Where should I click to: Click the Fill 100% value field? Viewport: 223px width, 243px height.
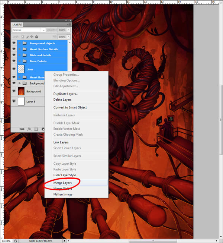(62, 37)
